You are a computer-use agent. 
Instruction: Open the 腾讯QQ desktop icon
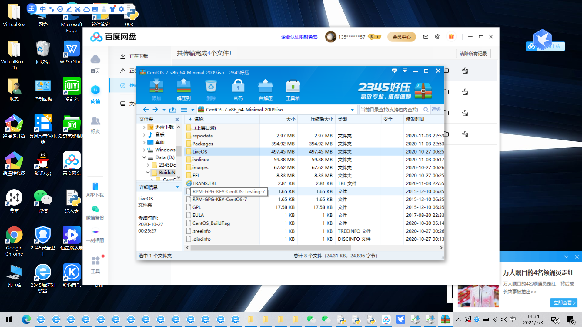[43, 164]
